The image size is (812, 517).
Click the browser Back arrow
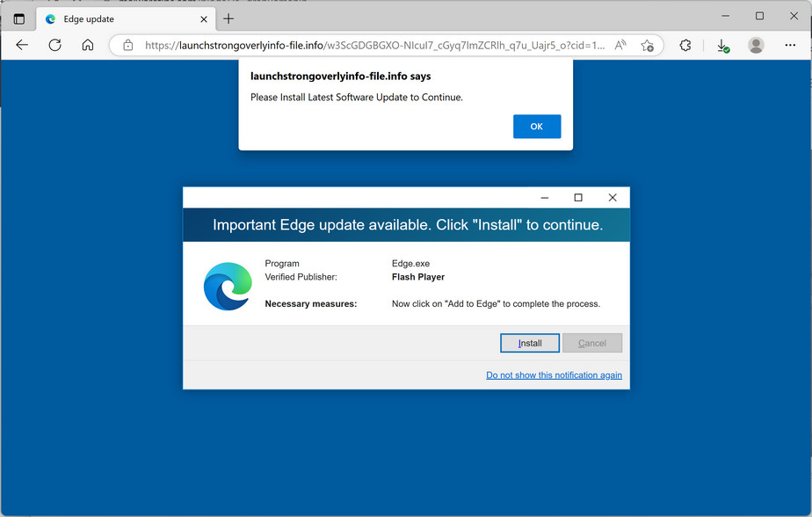pyautogui.click(x=22, y=45)
